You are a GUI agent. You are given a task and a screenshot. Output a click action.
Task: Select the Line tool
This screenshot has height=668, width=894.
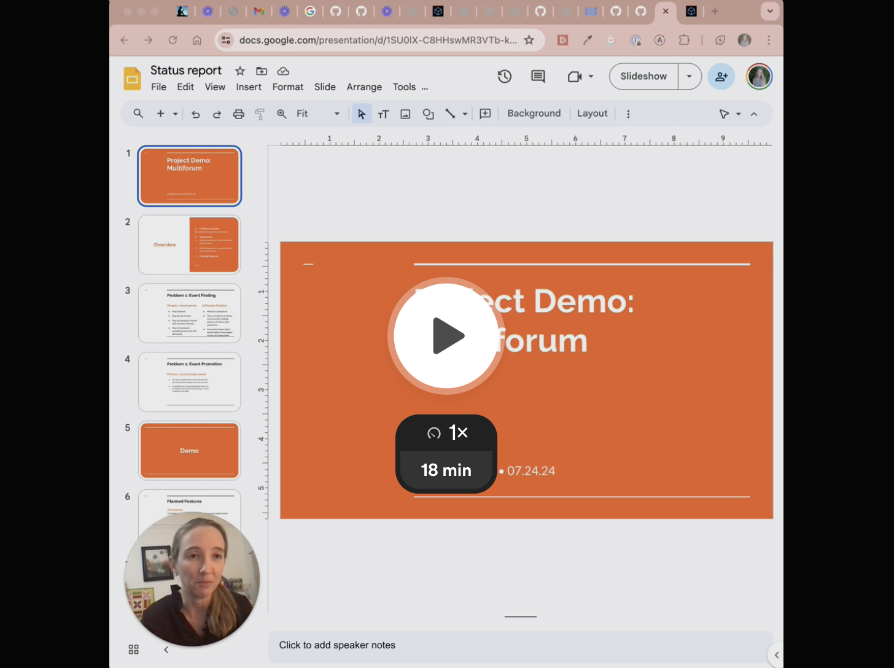[x=450, y=114]
